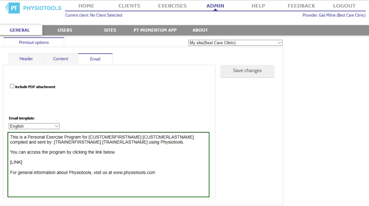Click the PHYSIOTOOLS brand name text
The image size is (369, 206).
[42, 8]
